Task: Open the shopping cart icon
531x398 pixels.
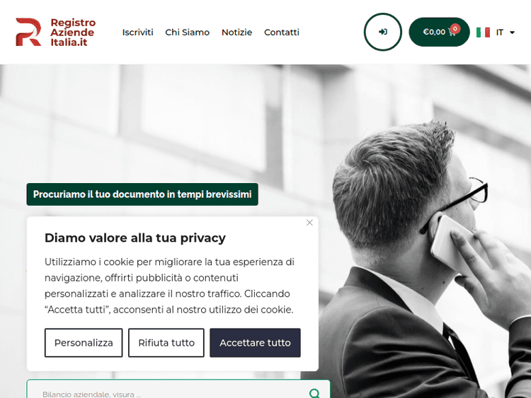Action: [452, 32]
